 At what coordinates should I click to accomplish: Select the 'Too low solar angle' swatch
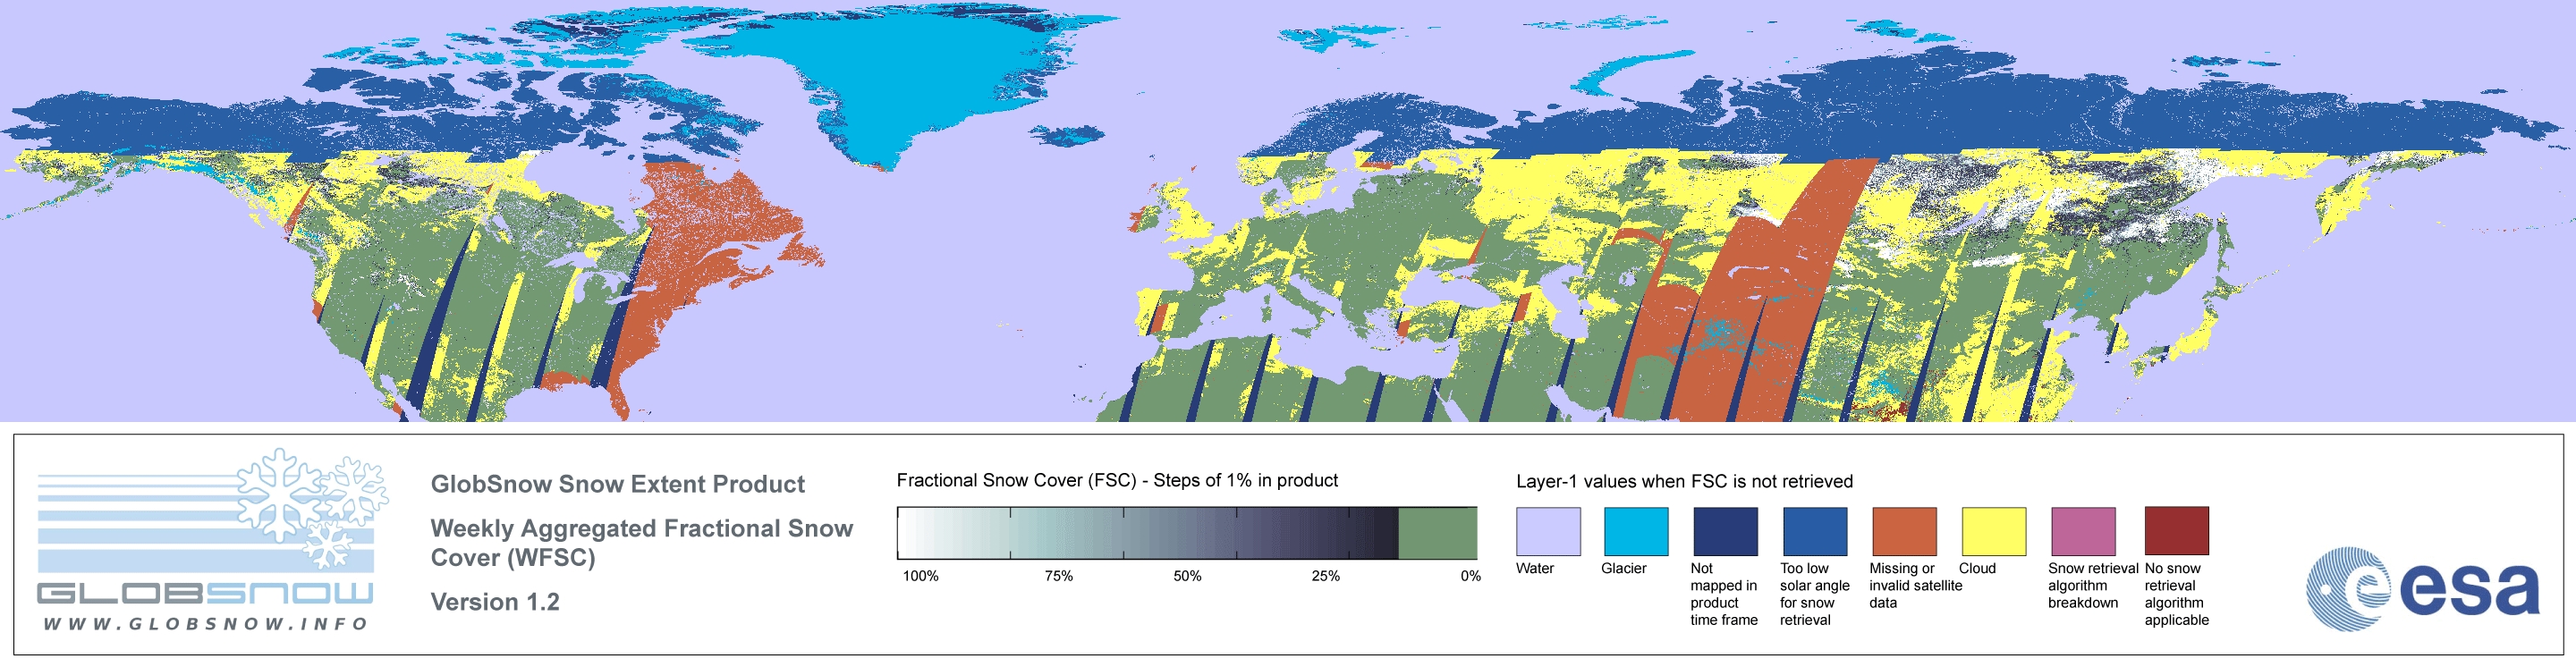pyautogui.click(x=1815, y=531)
